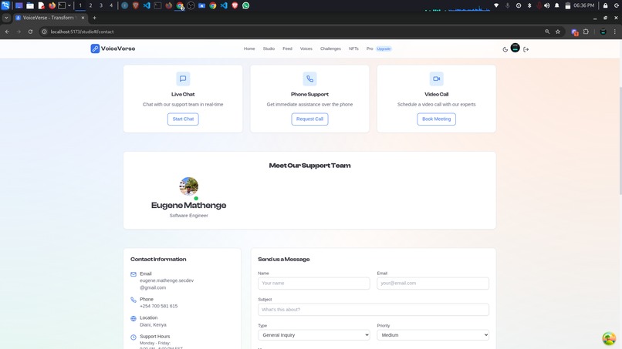The width and height of the screenshot is (622, 349).
Task: Open the notifications bell in the system tray
Action: tap(557, 5)
